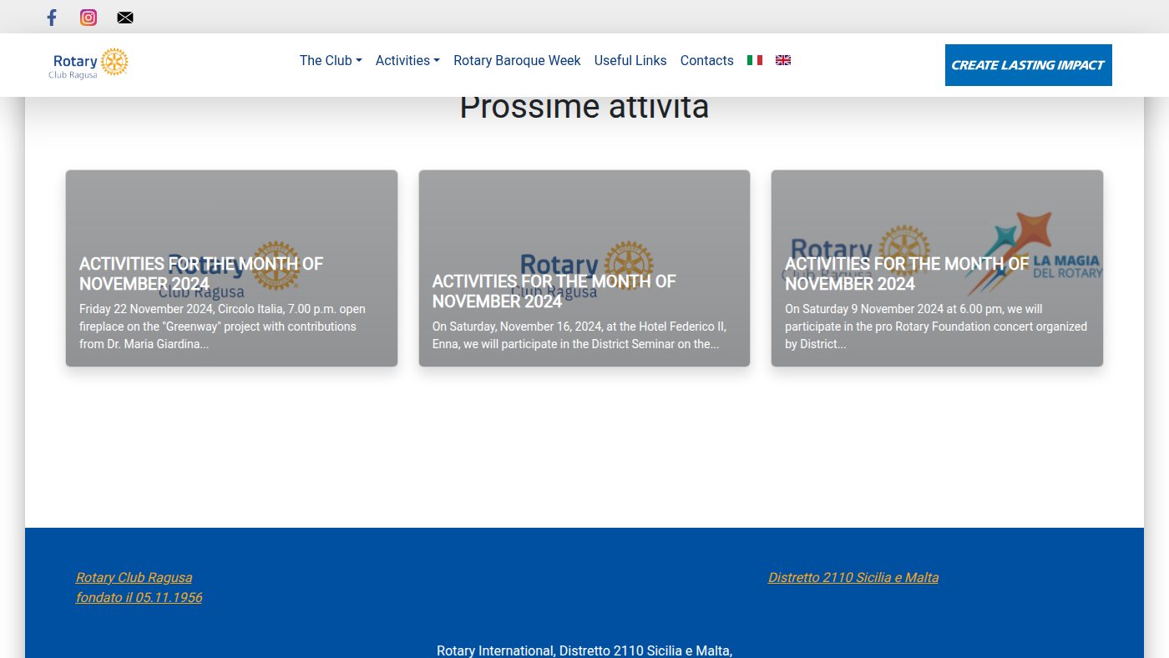Open the November 16 District Seminar card
The width and height of the screenshot is (1169, 658).
tap(584, 268)
